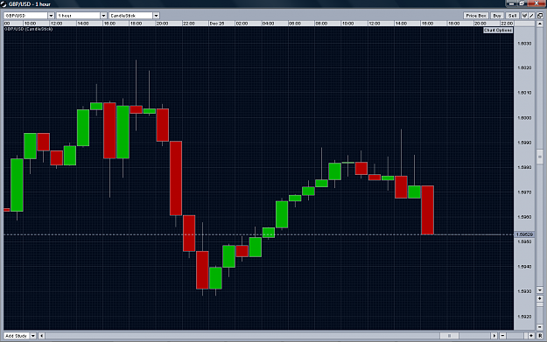Click the Sell button
This screenshot has height=342, width=547.
click(x=512, y=16)
